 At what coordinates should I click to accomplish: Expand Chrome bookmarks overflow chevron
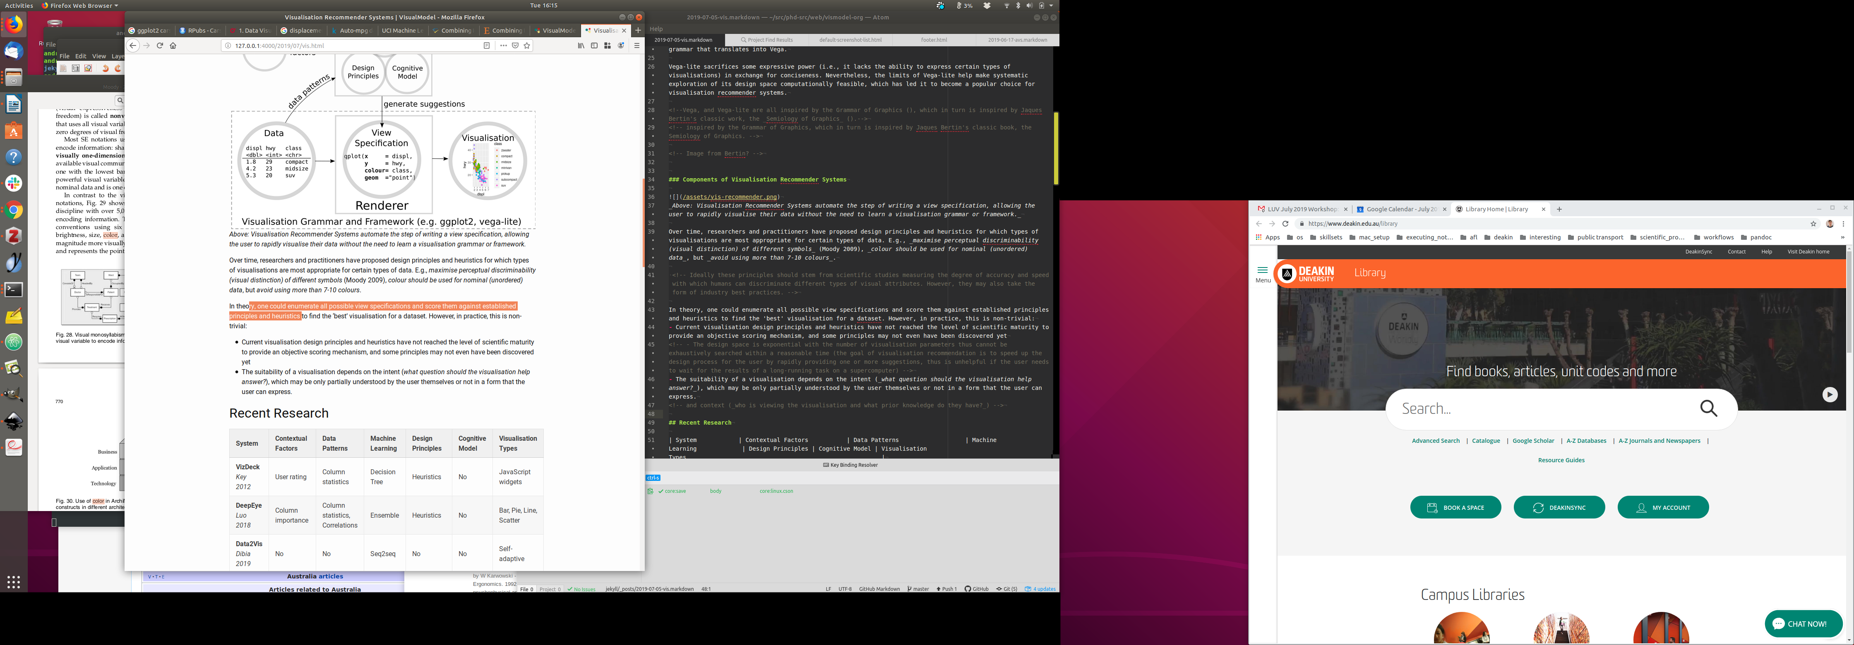(1842, 237)
